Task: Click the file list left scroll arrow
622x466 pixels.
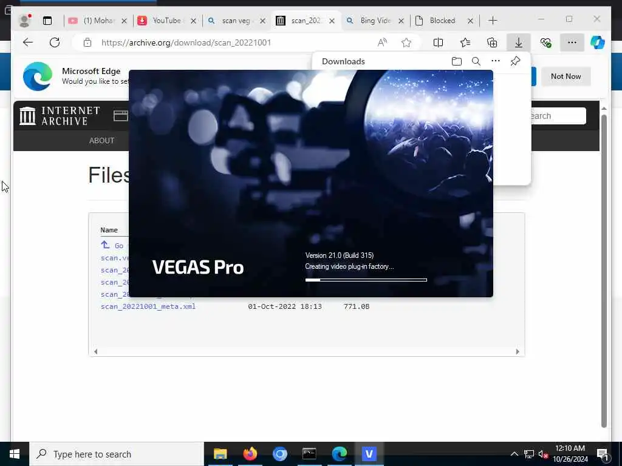Action: click(95, 351)
